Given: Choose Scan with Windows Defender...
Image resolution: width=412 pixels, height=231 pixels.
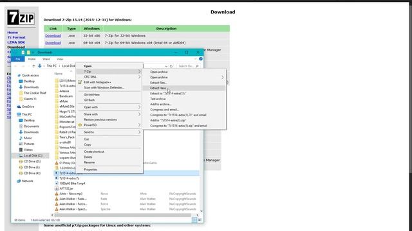Looking at the screenshot, I should (109, 87).
